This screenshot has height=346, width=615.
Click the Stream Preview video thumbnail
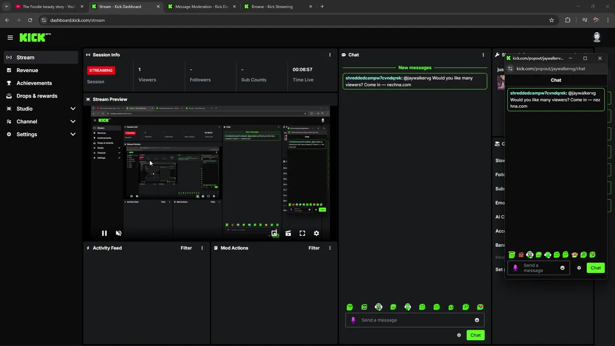coord(210,173)
